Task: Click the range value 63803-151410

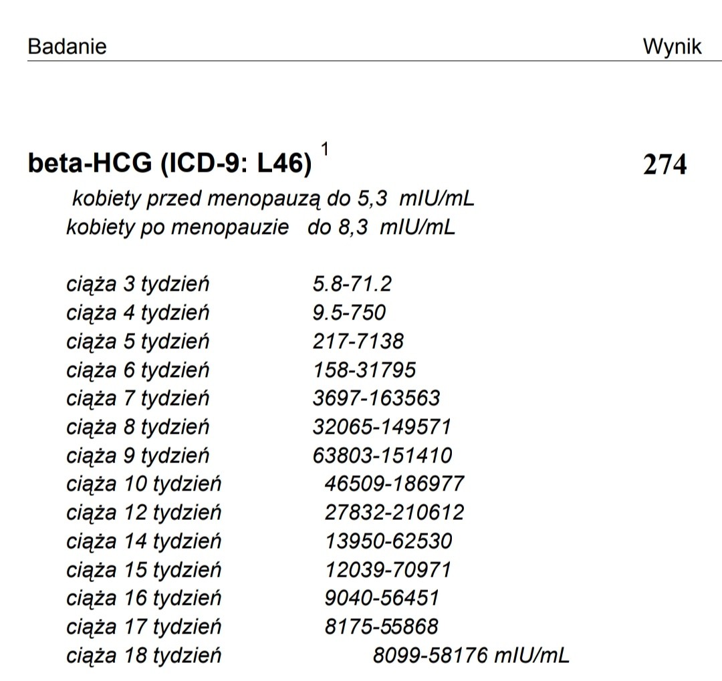Action: pyautogui.click(x=382, y=455)
